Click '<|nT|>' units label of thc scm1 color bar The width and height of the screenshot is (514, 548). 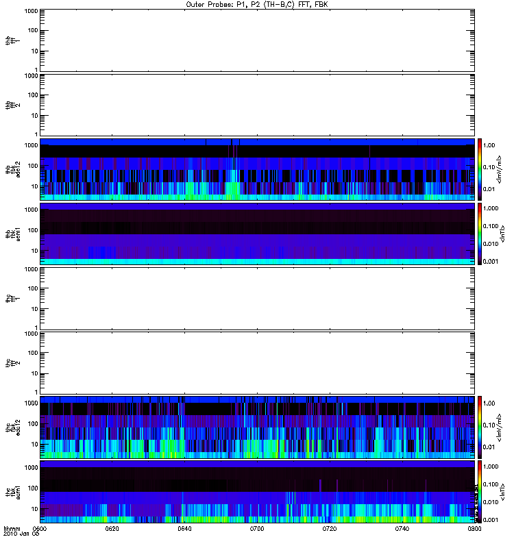click(502, 492)
